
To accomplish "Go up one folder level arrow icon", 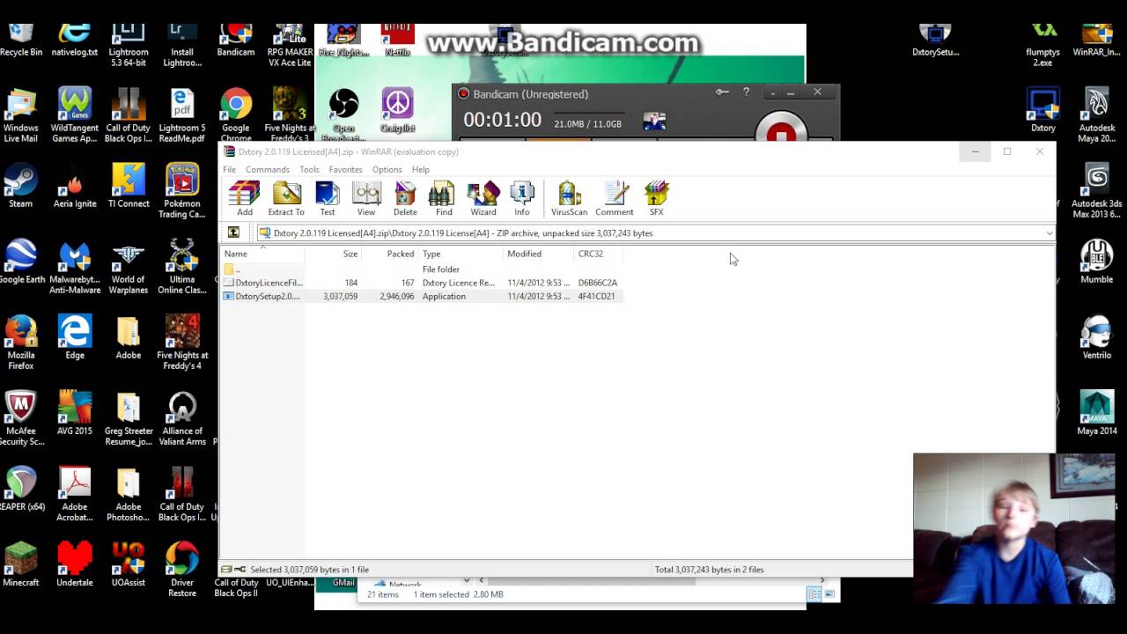I will click(233, 232).
